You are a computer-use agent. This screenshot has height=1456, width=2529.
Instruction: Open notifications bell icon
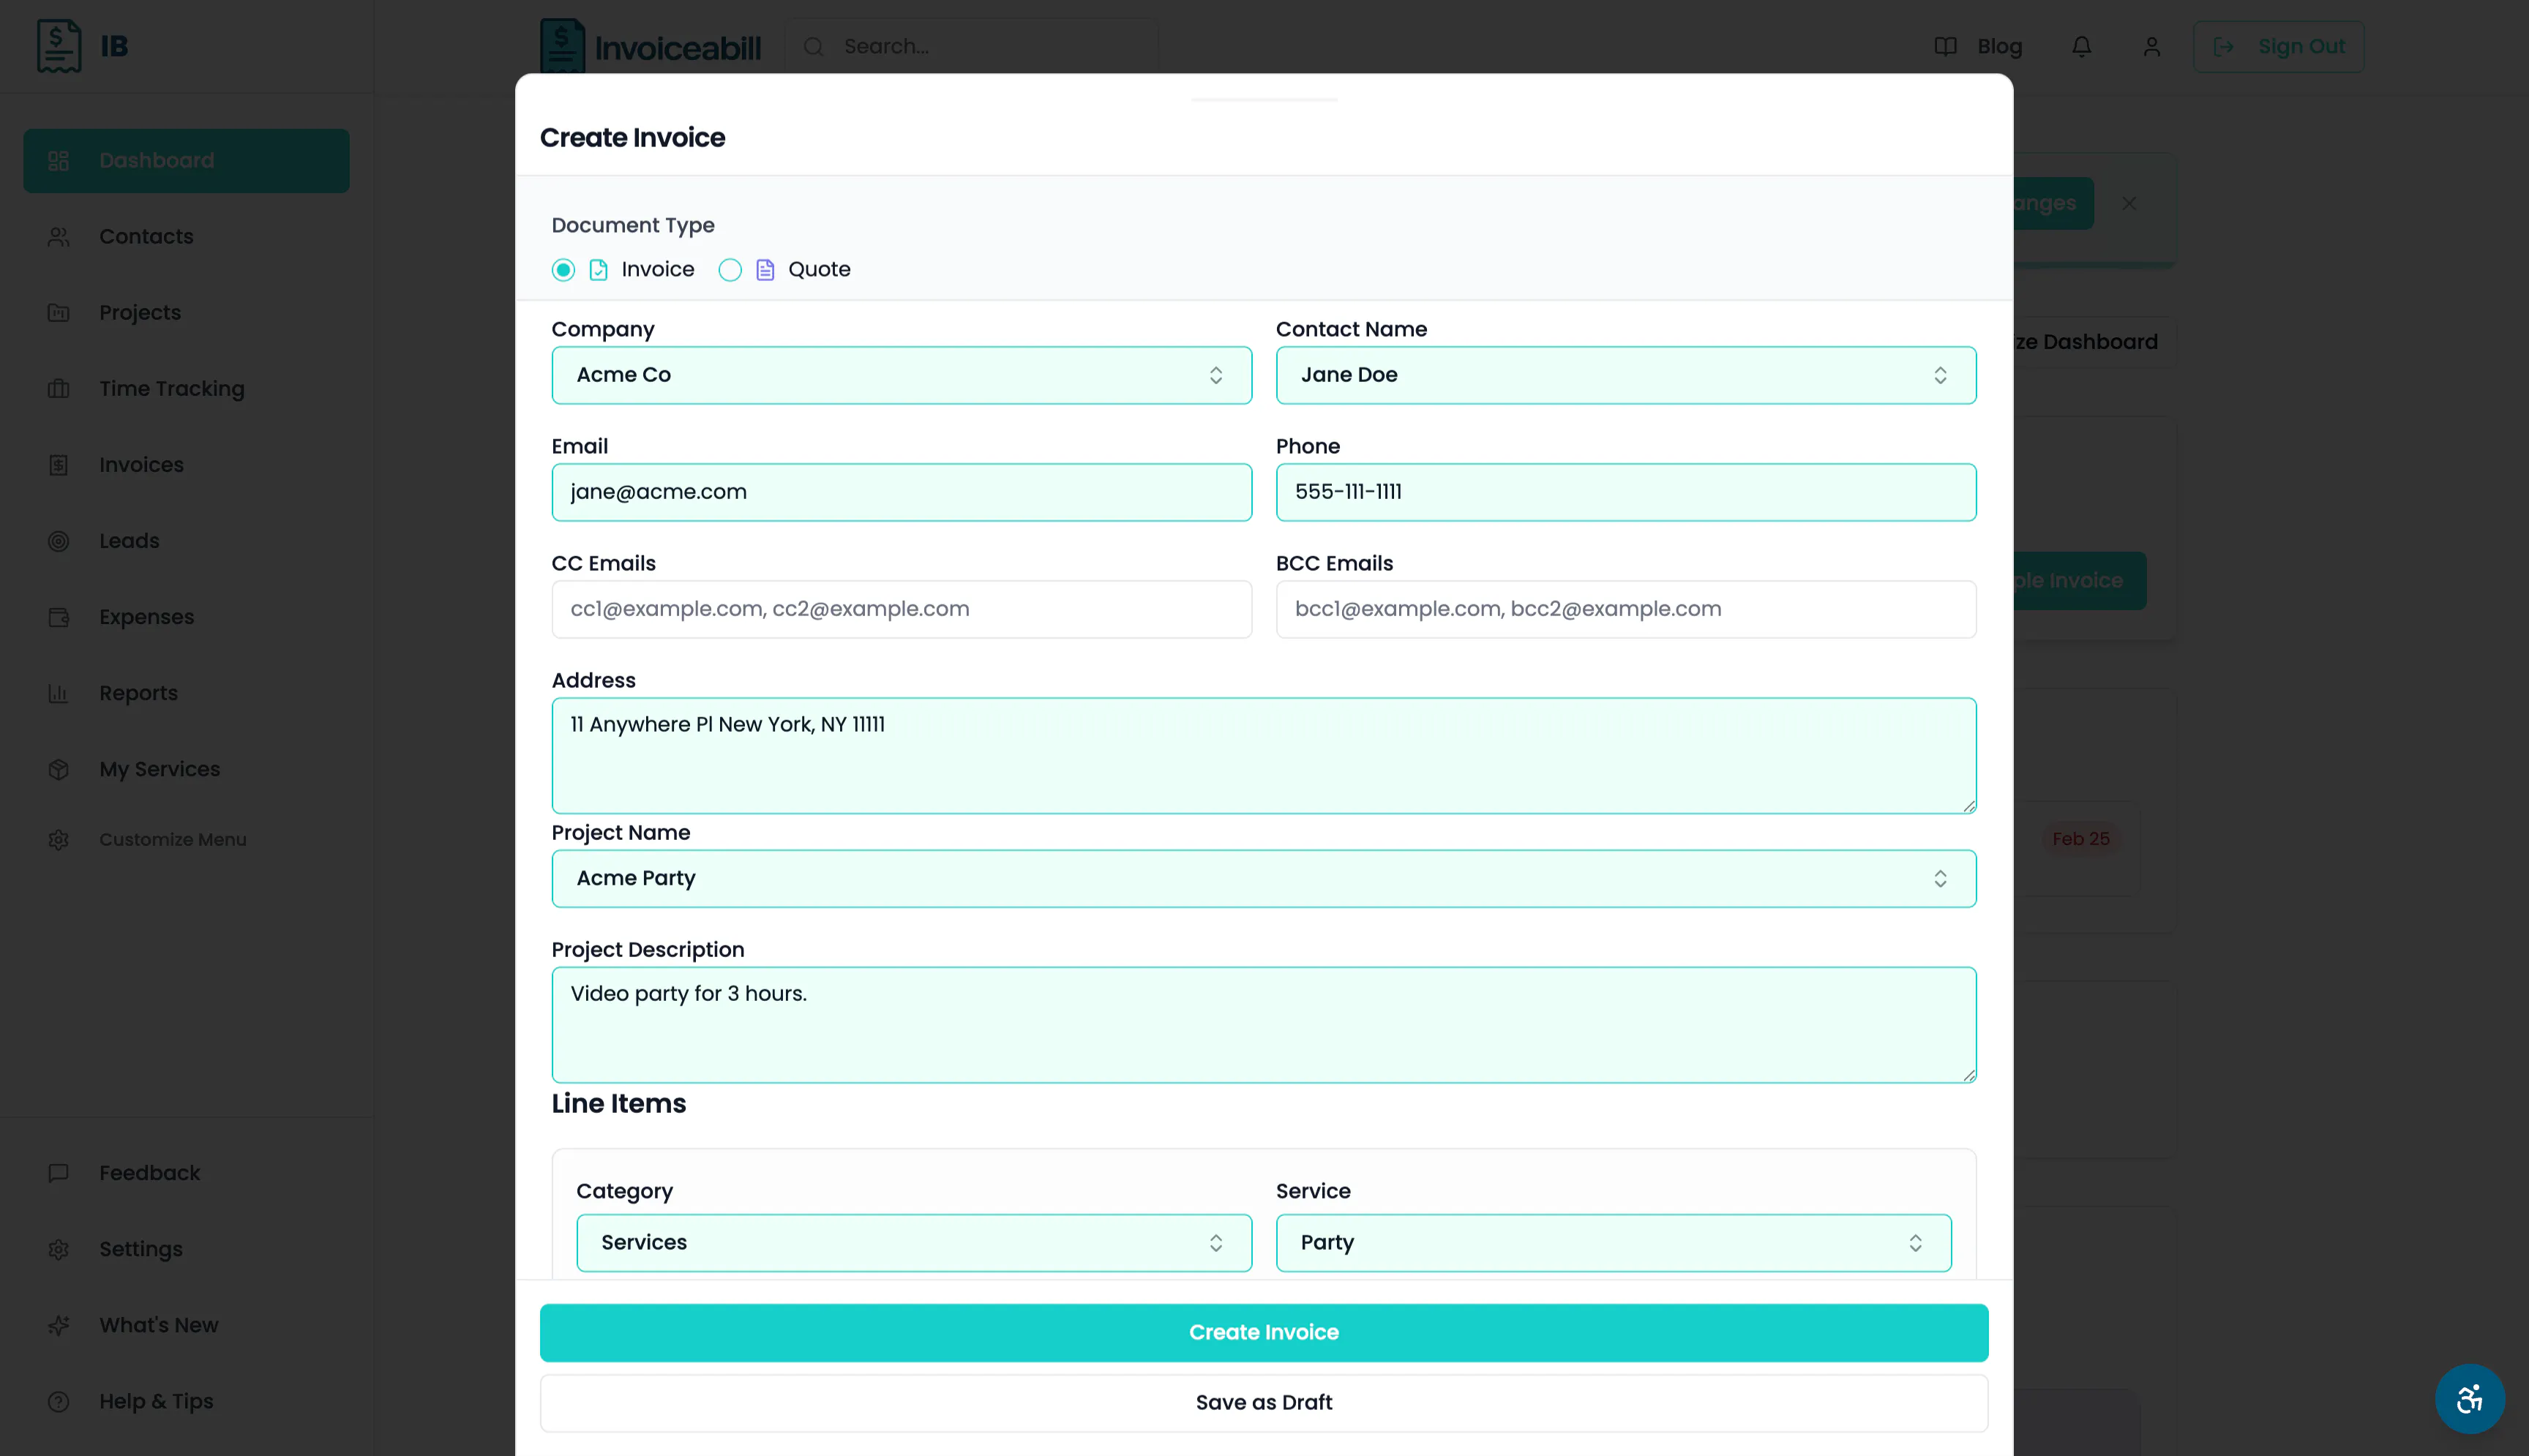point(2082,47)
